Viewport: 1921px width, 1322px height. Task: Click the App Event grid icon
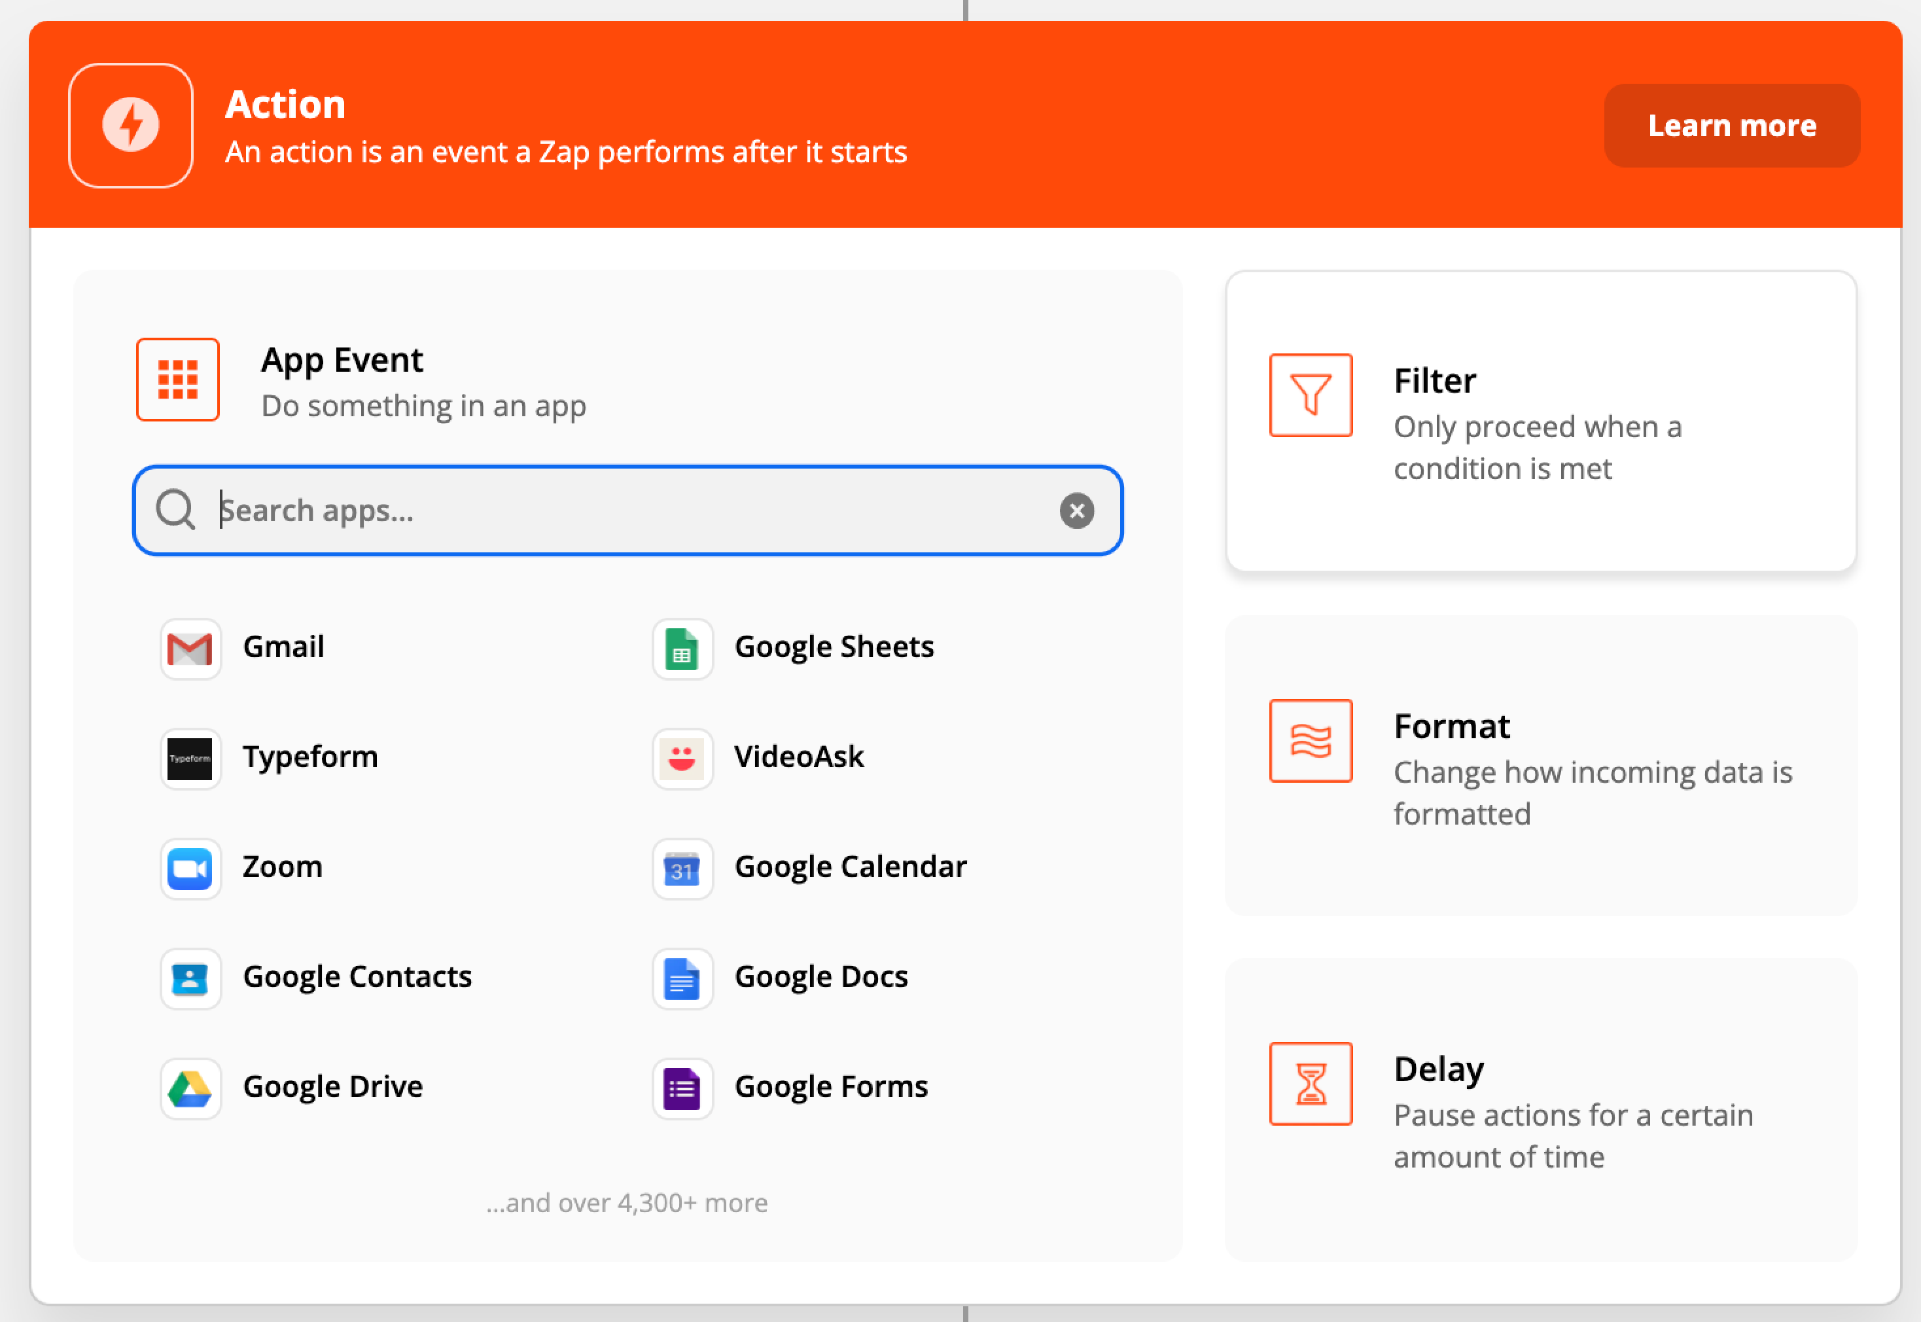[x=178, y=380]
